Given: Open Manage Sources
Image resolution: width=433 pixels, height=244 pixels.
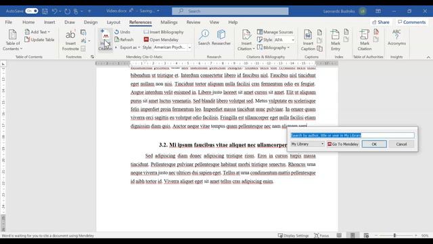Looking at the screenshot, I should pyautogui.click(x=275, y=32).
